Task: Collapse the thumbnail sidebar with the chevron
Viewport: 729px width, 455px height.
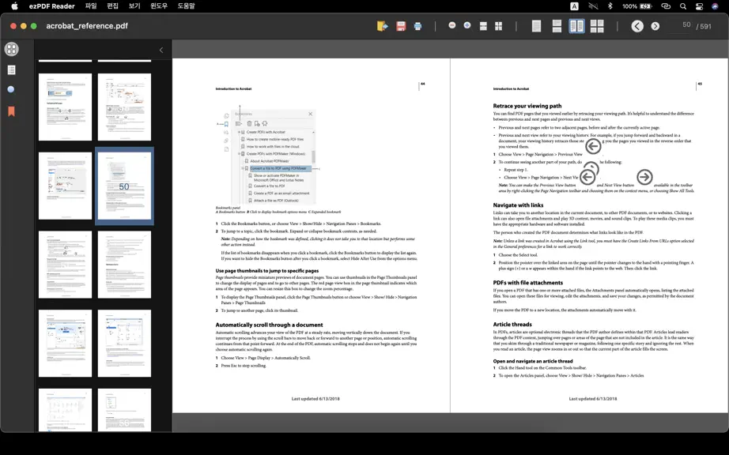Action: click(161, 50)
